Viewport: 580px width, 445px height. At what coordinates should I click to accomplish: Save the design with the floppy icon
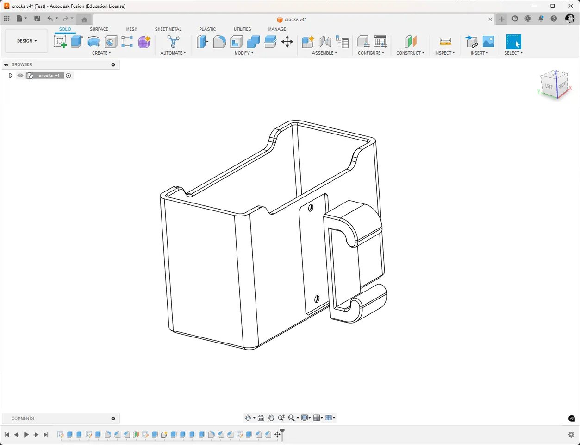click(x=37, y=19)
